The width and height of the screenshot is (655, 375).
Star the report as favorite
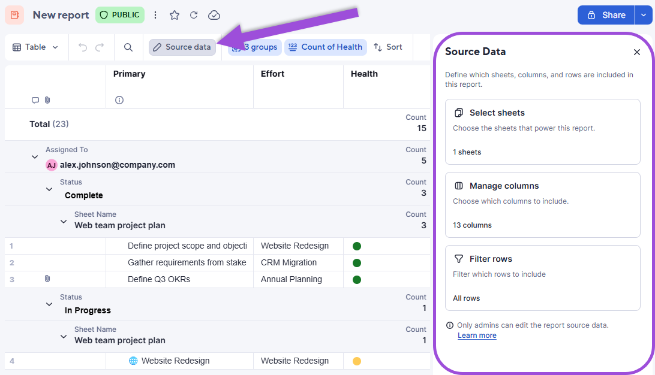tap(174, 15)
